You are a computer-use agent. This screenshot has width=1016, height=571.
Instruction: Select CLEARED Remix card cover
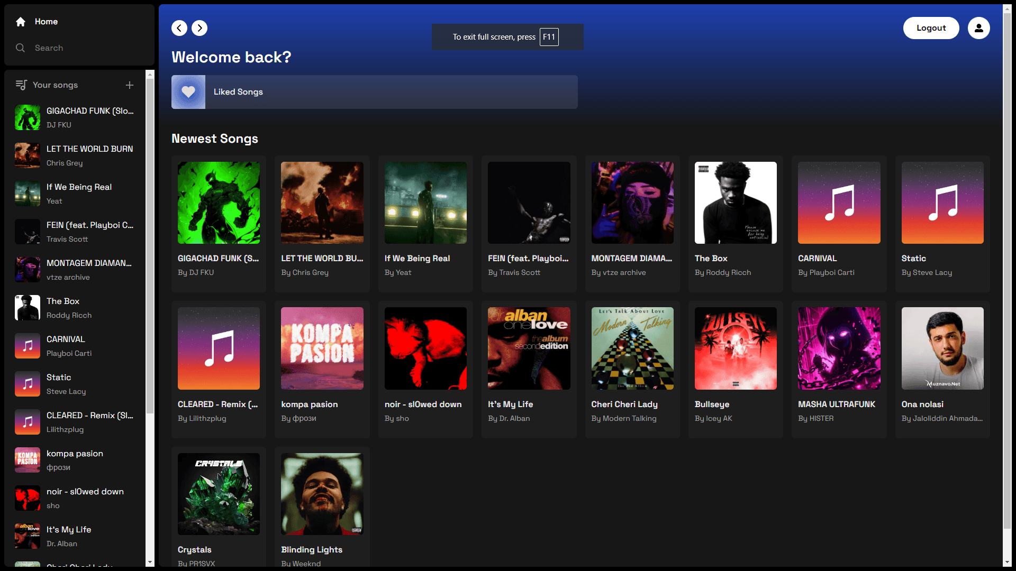(219, 348)
